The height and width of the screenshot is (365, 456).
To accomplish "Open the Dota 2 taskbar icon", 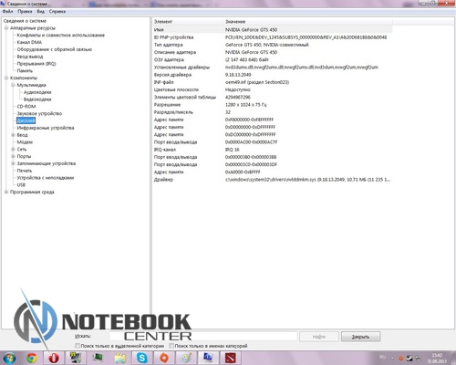I will [x=231, y=358].
